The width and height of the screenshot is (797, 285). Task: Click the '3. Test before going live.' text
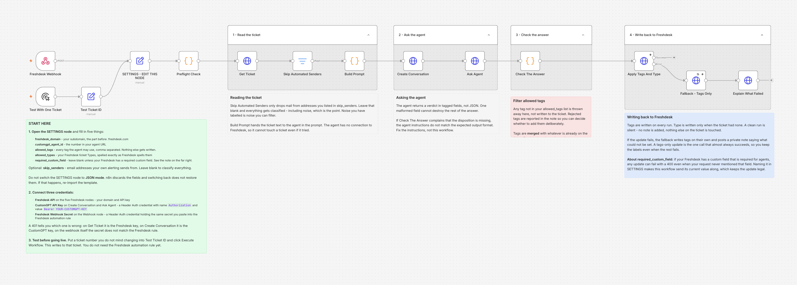(x=48, y=240)
